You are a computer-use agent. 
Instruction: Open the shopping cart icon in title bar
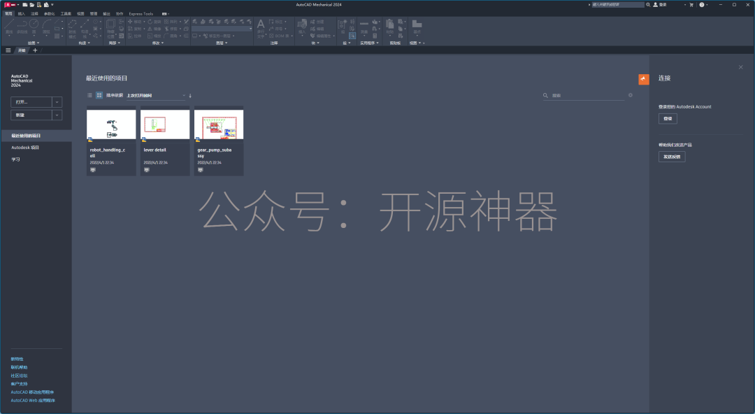[691, 5]
